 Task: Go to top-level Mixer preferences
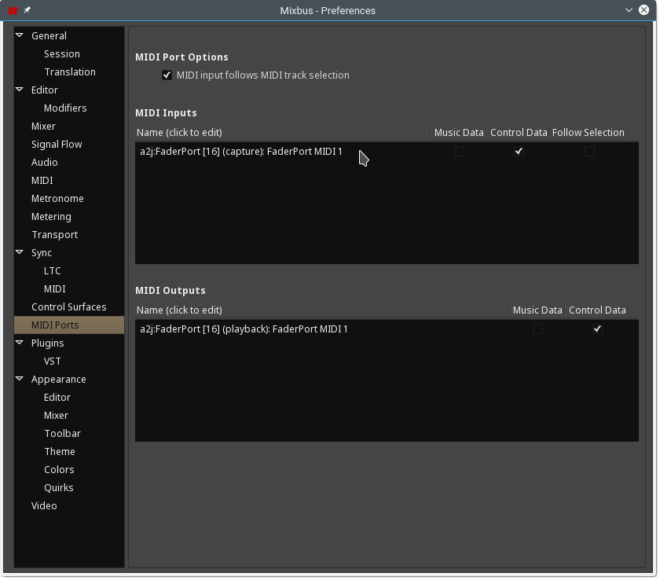[43, 127]
